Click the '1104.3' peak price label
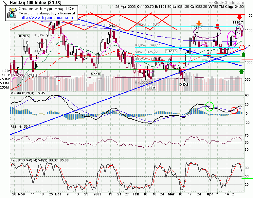 tap(110, 26)
